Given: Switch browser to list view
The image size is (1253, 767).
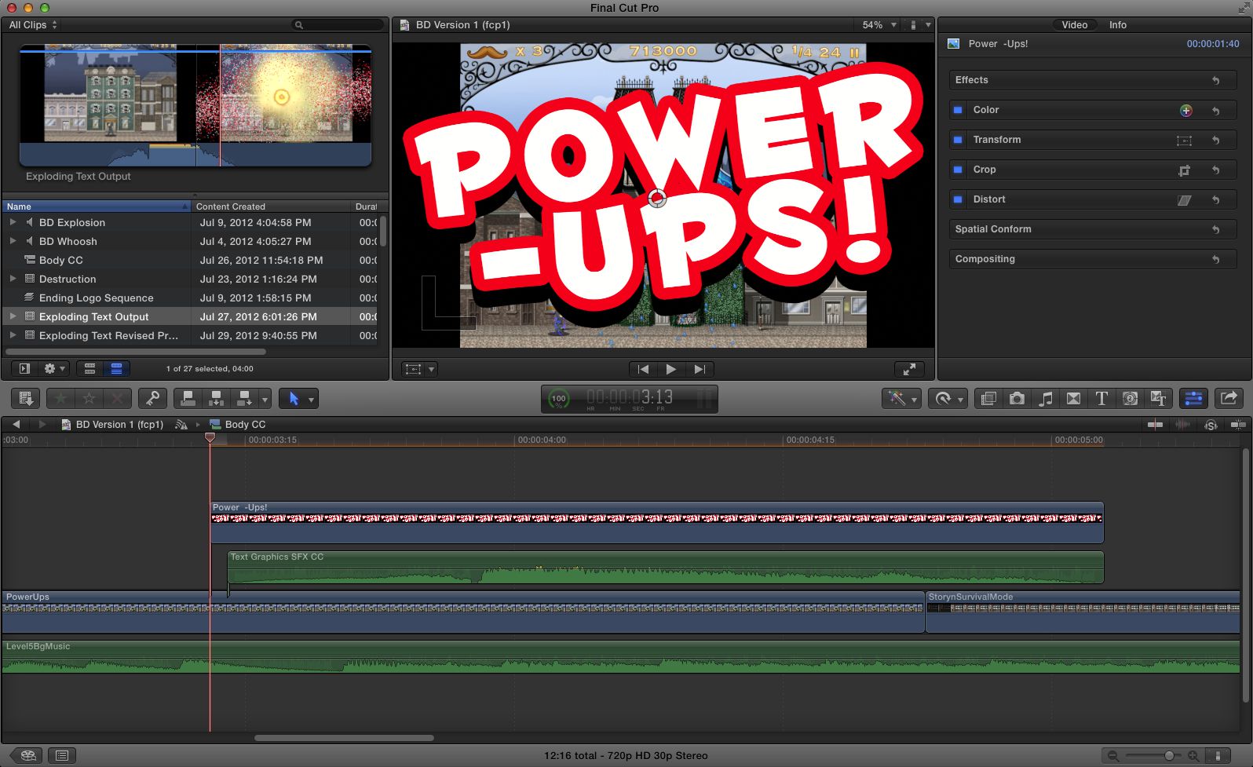Looking at the screenshot, I should coord(116,368).
